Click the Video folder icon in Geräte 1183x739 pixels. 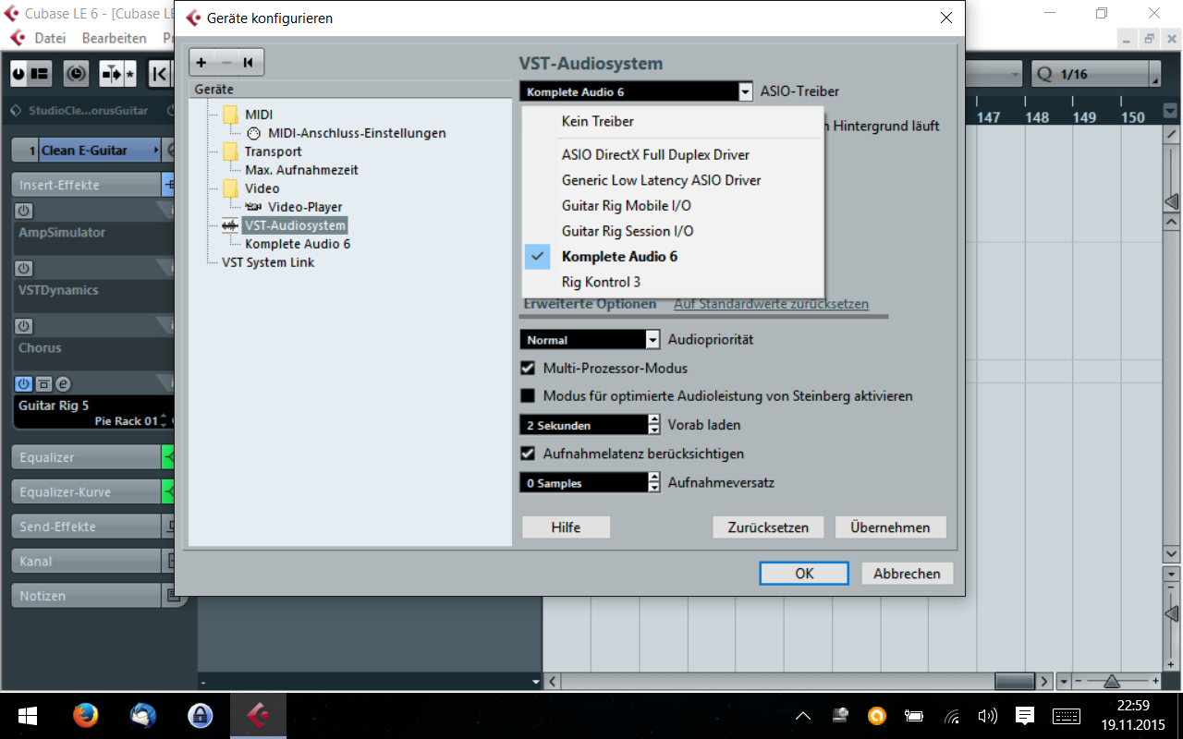230,188
